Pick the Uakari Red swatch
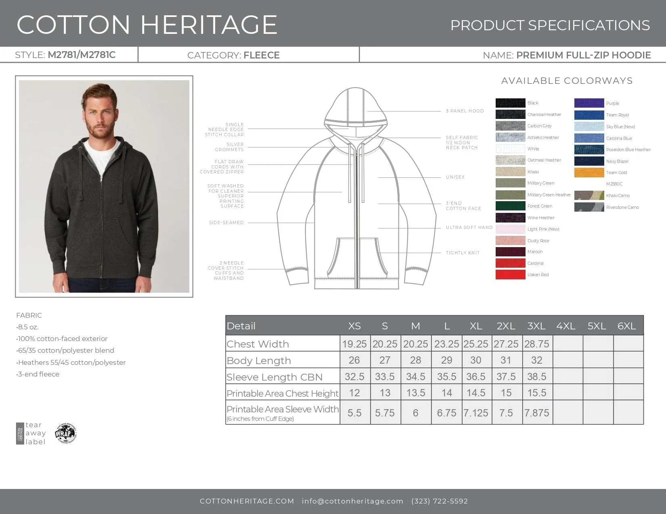The image size is (666, 514). [510, 275]
